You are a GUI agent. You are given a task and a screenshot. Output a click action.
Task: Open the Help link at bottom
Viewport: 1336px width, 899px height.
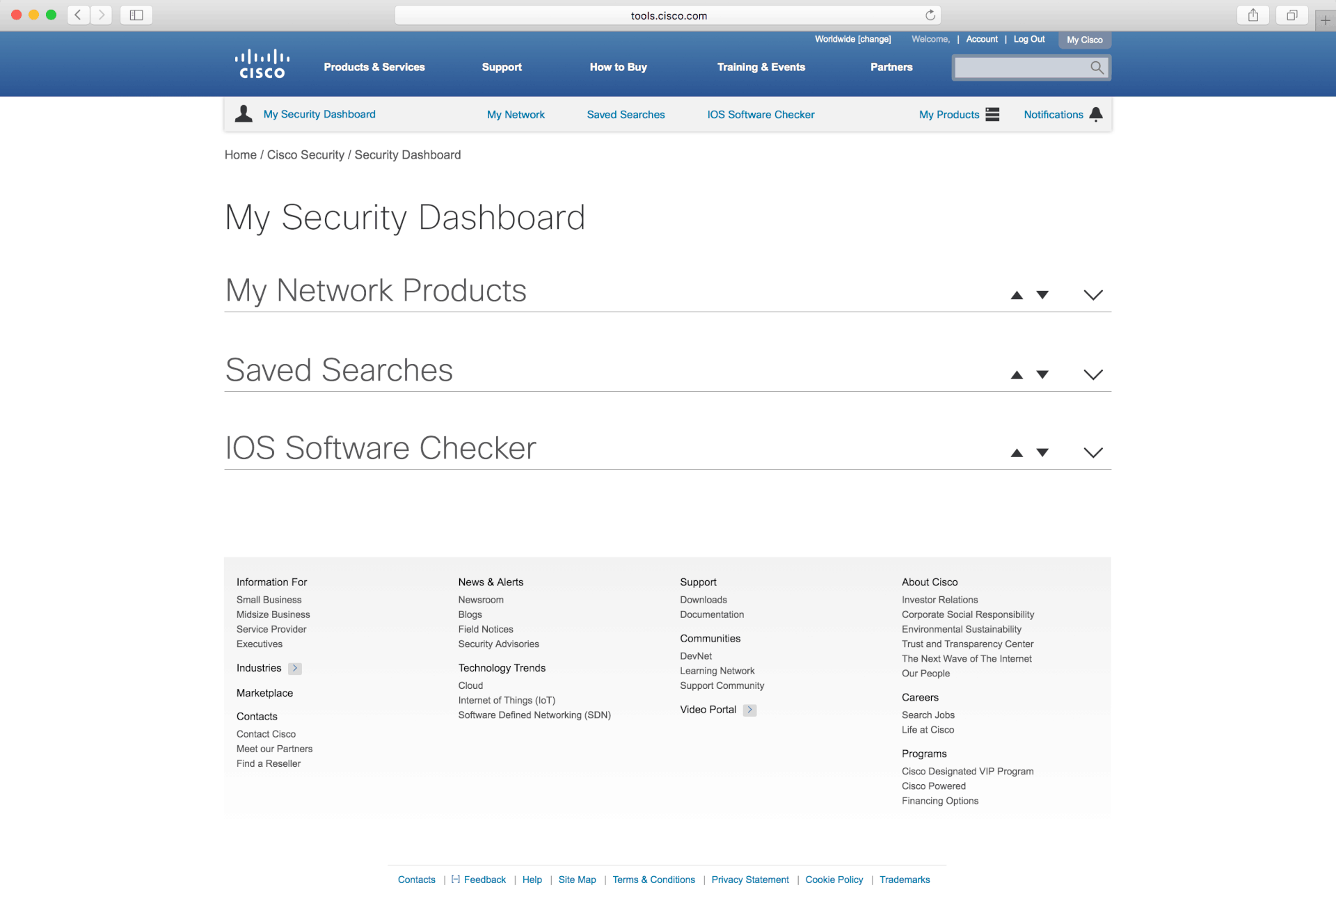click(x=532, y=880)
